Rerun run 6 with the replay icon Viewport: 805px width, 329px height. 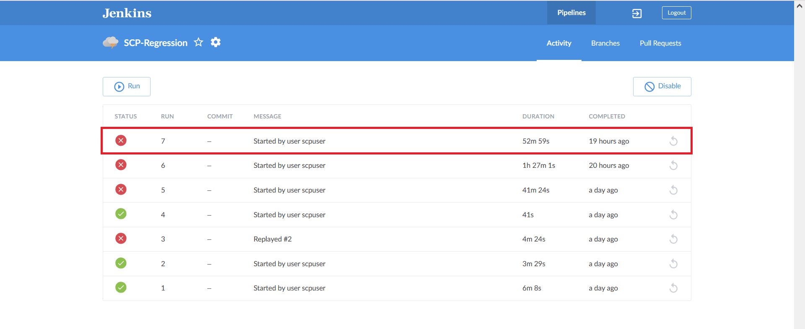[x=673, y=165]
